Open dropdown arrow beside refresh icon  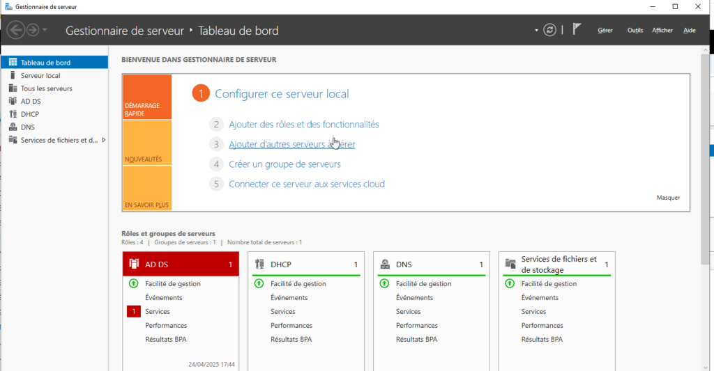[536, 31]
